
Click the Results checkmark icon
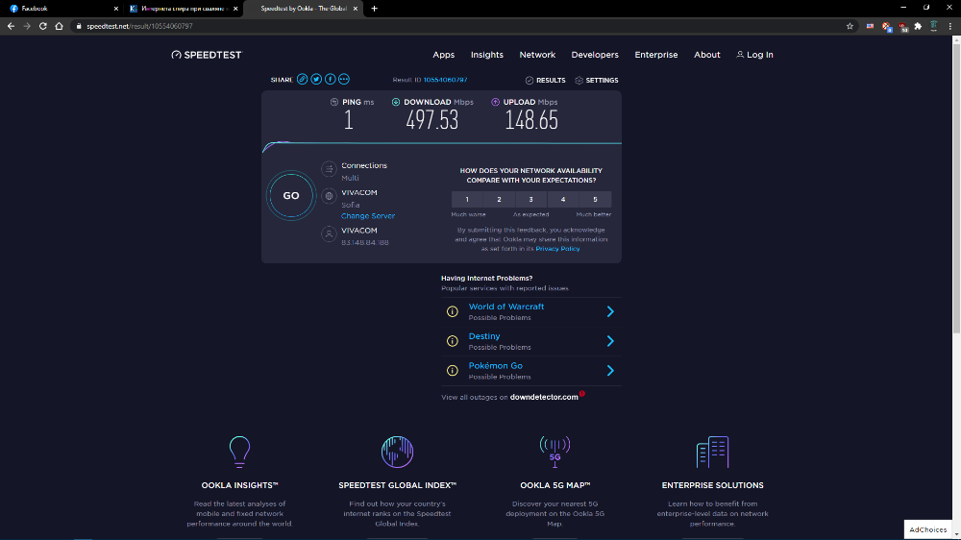[530, 81]
